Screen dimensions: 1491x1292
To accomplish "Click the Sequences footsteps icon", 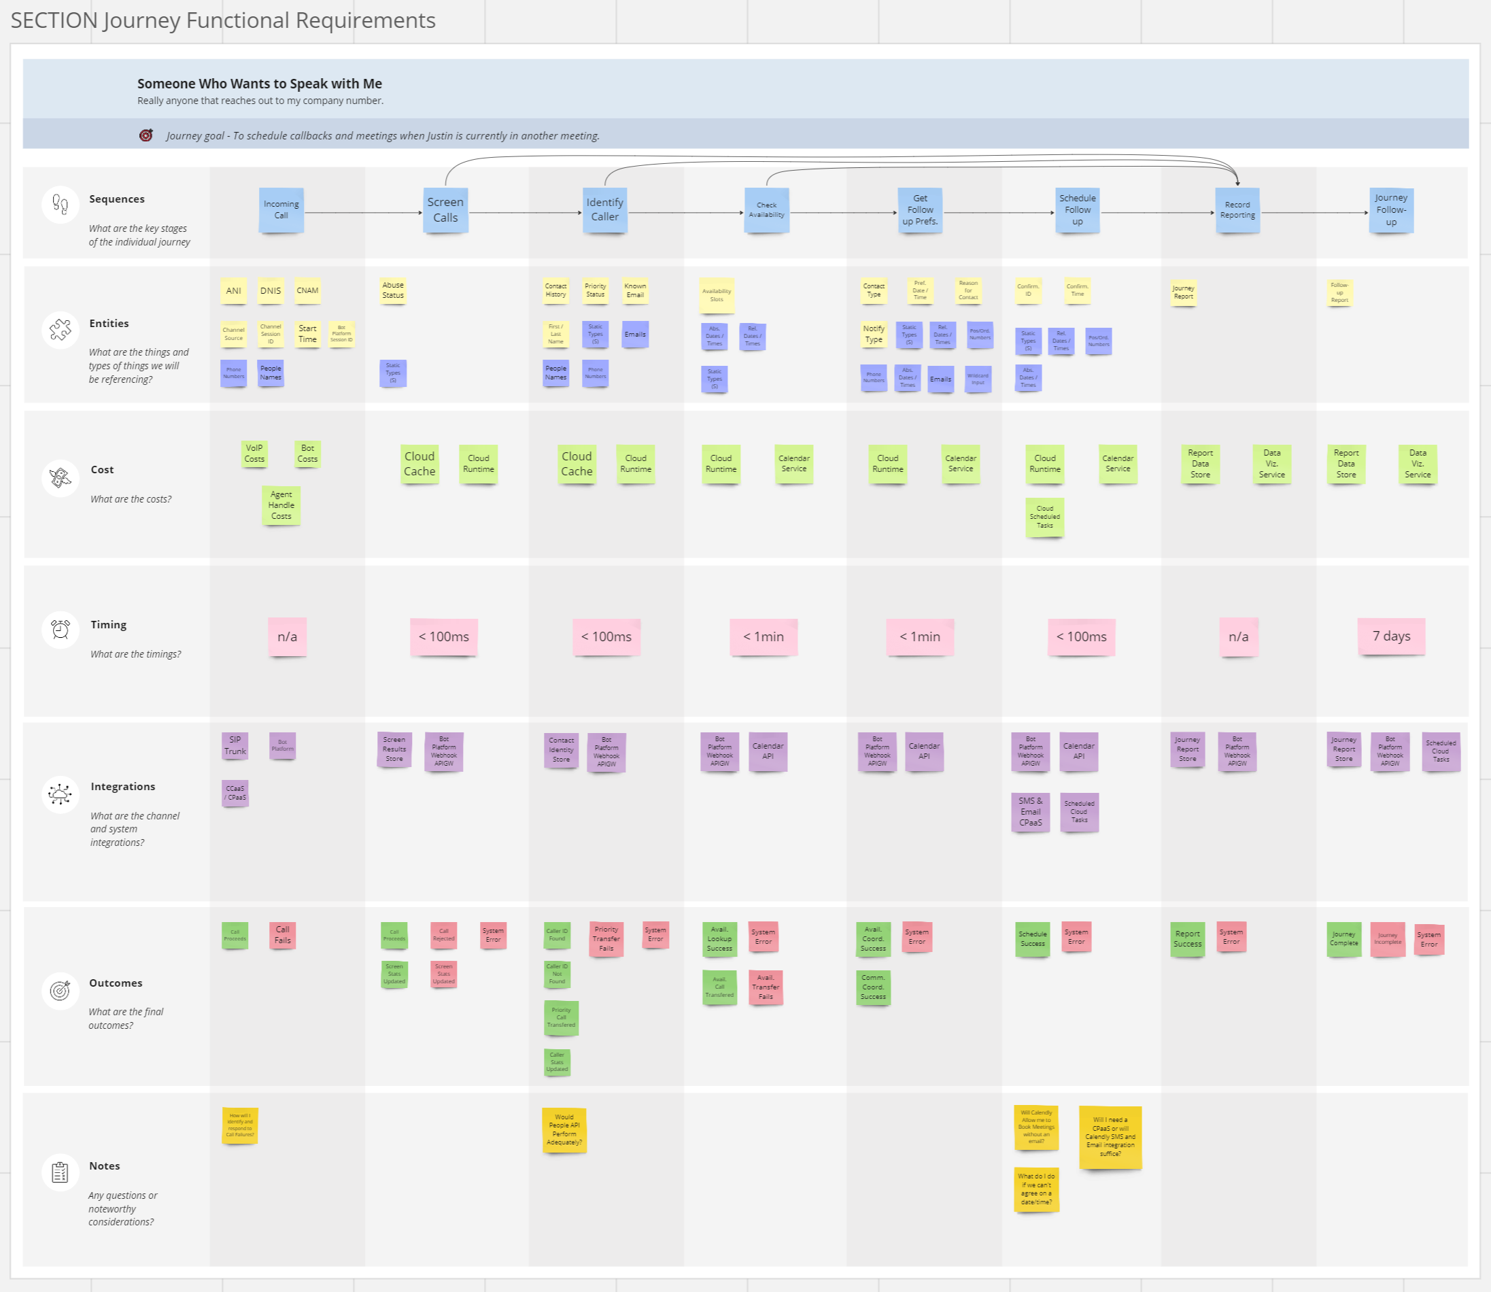I will pyautogui.click(x=61, y=205).
